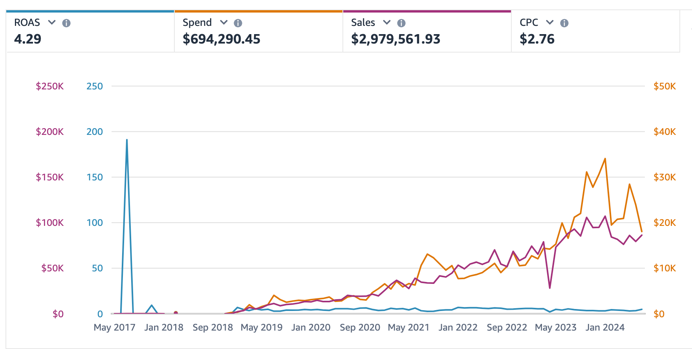Click the highest orange Spend peak
692x349 pixels.
pyautogui.click(x=605, y=158)
